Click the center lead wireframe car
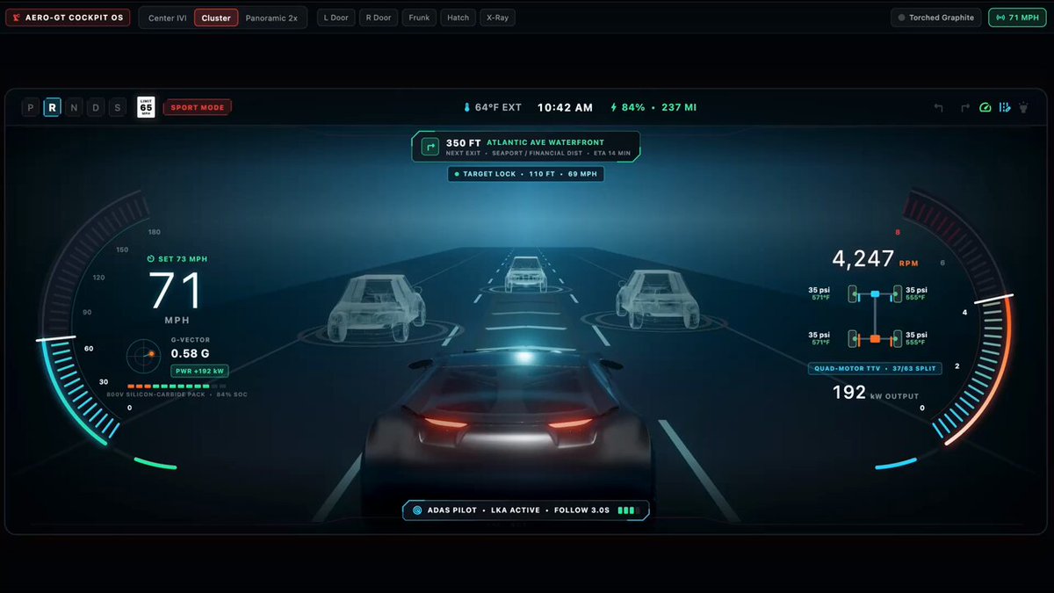1054x593 pixels. [x=525, y=274]
